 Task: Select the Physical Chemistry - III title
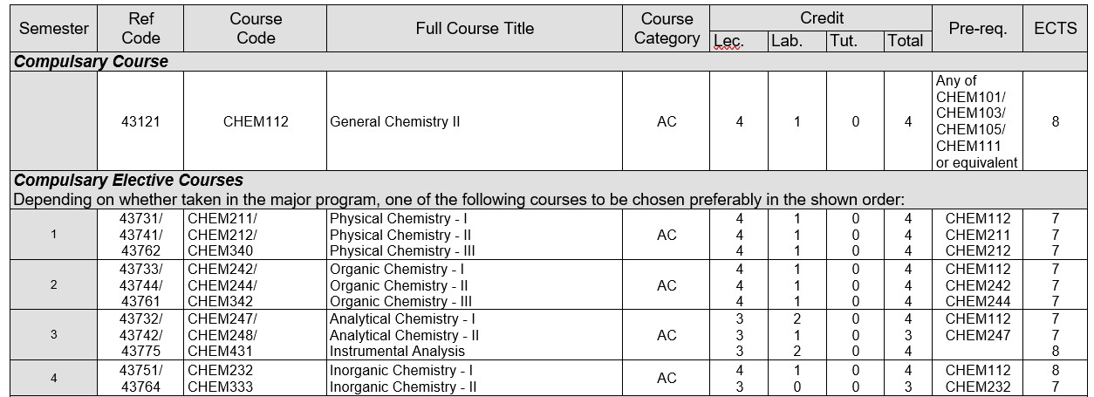[402, 251]
